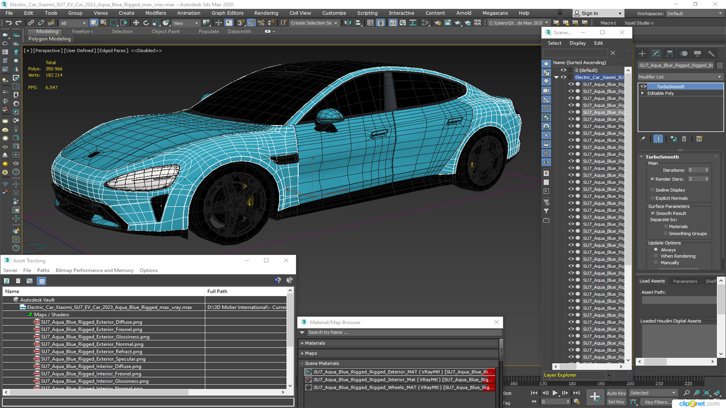Click the Set Key button
The height and width of the screenshot is (408, 726).
[x=616, y=402]
